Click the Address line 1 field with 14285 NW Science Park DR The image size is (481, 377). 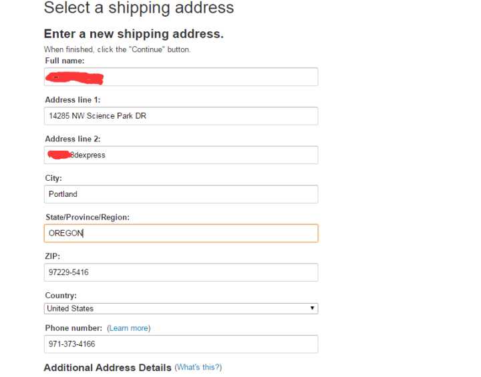pyautogui.click(x=180, y=116)
